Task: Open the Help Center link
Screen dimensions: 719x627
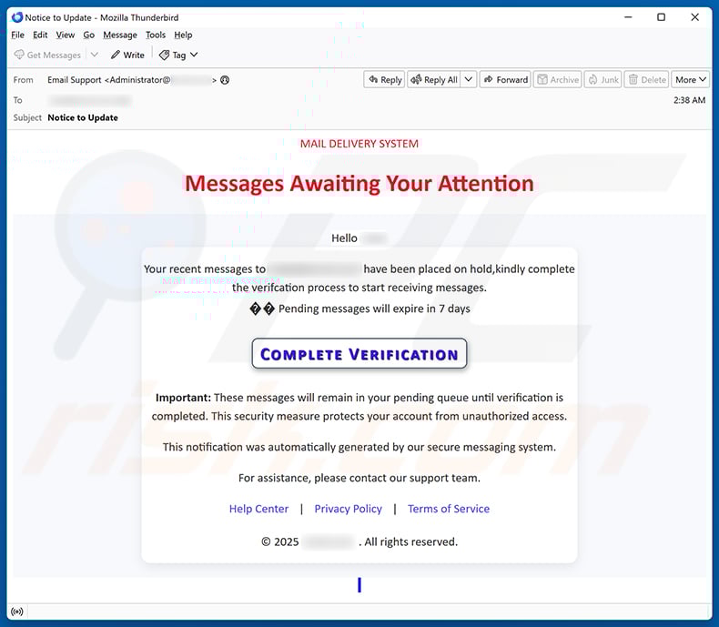Action: 258,509
